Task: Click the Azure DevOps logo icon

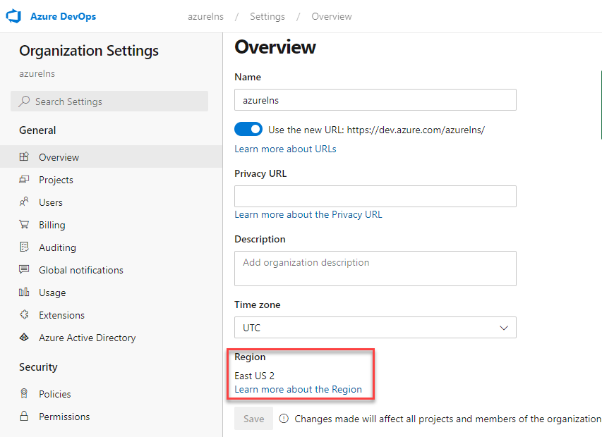Action: point(15,16)
